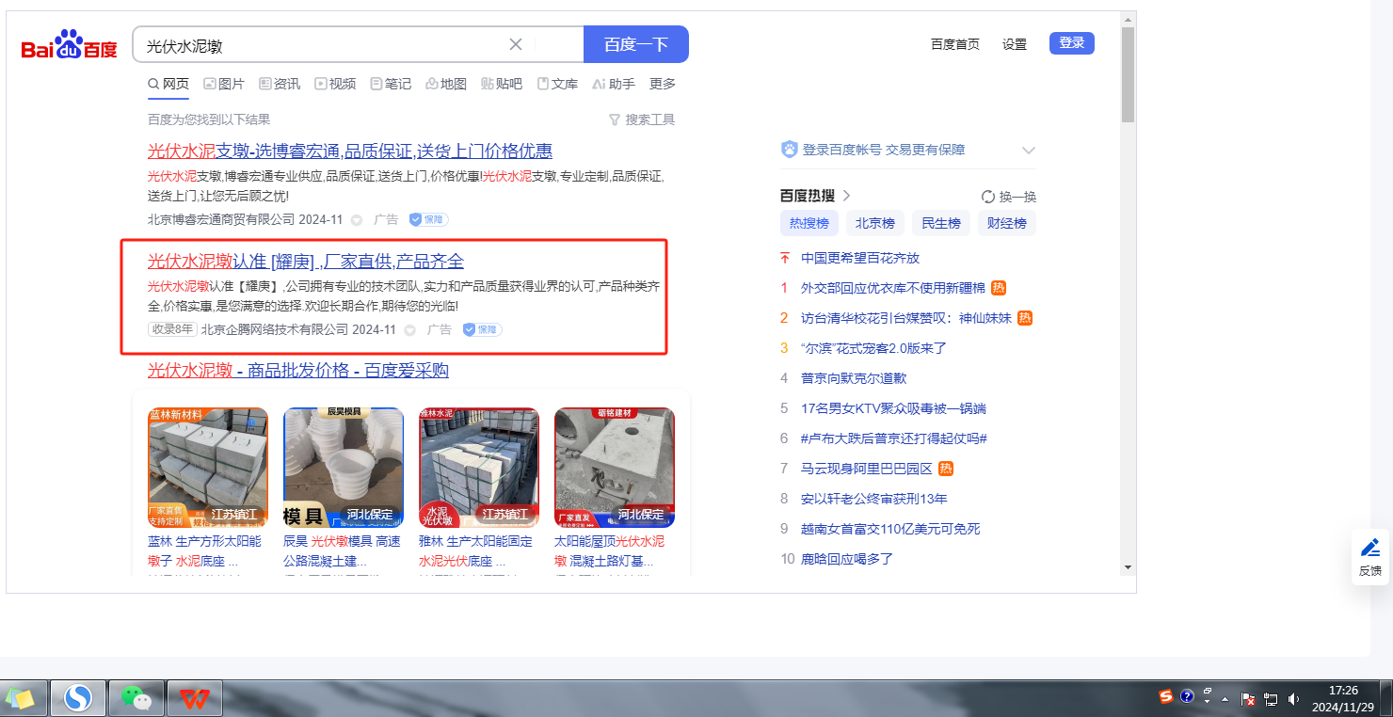The image size is (1393, 717).
Task: Open 光伏水泥墩 - 商品批发价格 - 百度爱采购
Action: click(298, 371)
